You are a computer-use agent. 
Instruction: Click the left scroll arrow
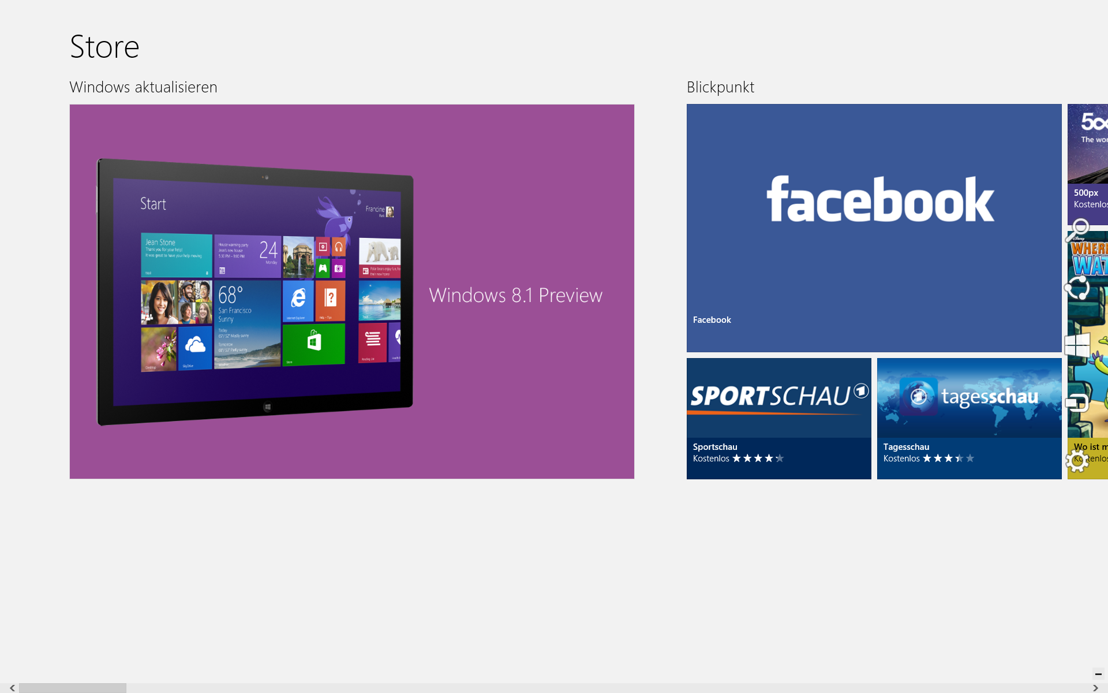point(12,688)
